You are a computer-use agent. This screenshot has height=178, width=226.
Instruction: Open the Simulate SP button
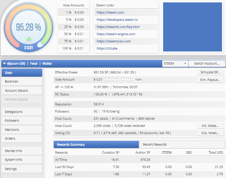(x=210, y=72)
